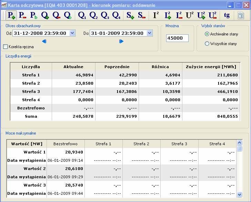Screen dimensions: 251x202
Task: Go to previous billing period arrow
Action: pyautogui.click(x=44, y=41)
